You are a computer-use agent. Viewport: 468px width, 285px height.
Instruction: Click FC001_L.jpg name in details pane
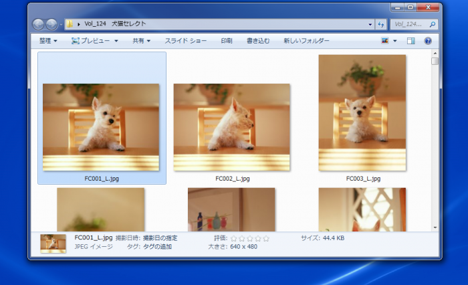click(94, 237)
